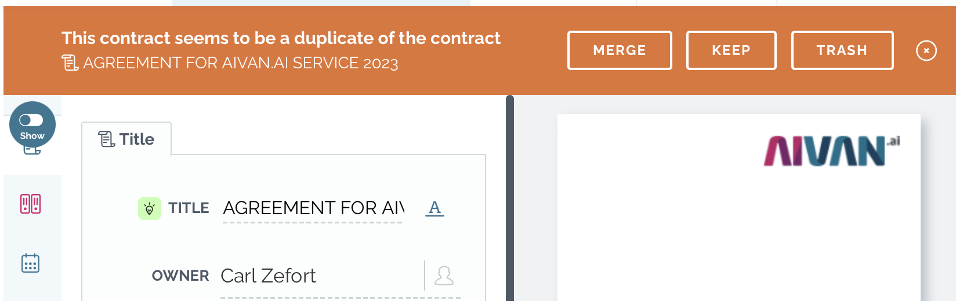956x301 pixels.
Task: Click the scroll icon on Title tab
Action: pos(107,139)
